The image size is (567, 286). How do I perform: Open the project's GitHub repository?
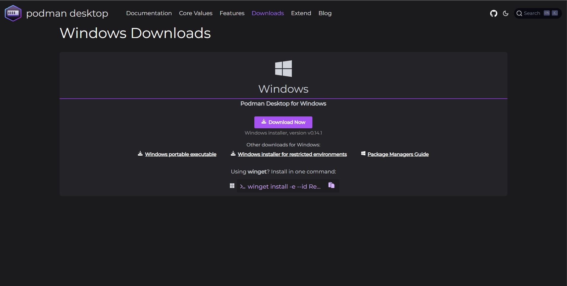pos(493,13)
